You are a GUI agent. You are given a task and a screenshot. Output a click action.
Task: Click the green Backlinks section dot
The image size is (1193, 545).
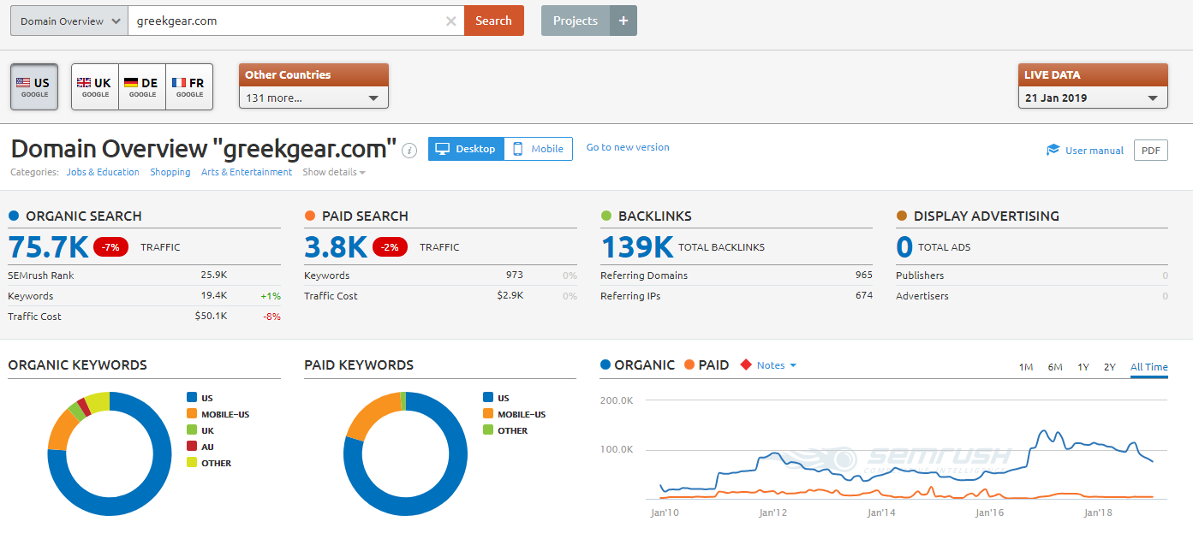606,216
